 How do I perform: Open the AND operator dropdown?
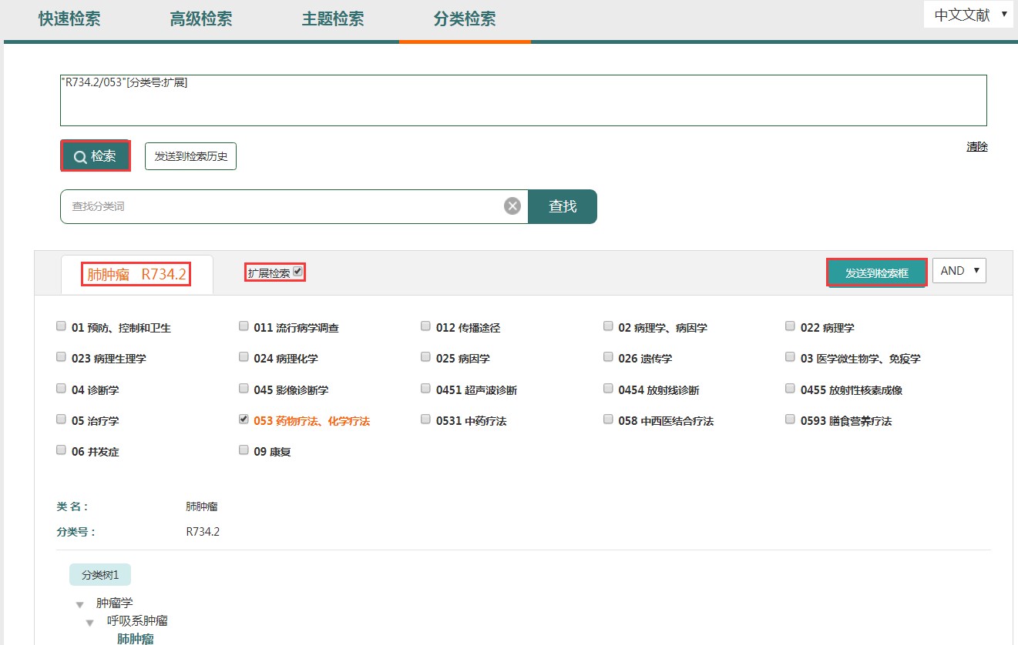[959, 271]
